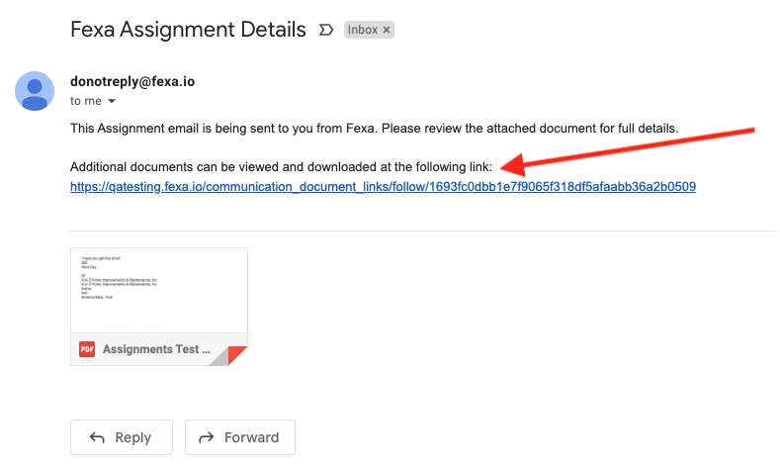Open the PDF attachment preview thumbnail
780x471 pixels.
(x=158, y=289)
